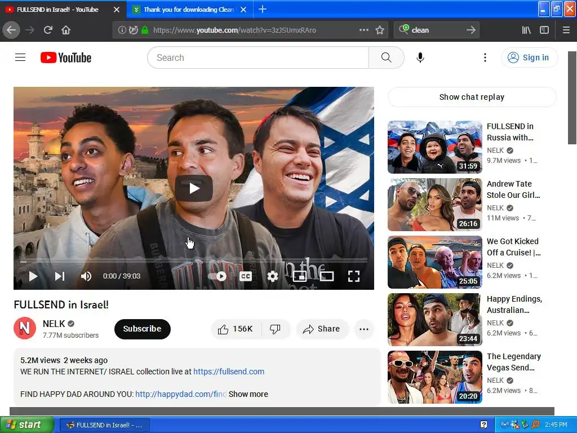Click the YouTube search magnifier button
This screenshot has height=433, width=577.
tap(387, 58)
